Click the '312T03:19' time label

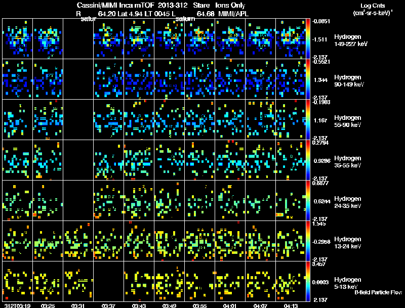click(18, 305)
